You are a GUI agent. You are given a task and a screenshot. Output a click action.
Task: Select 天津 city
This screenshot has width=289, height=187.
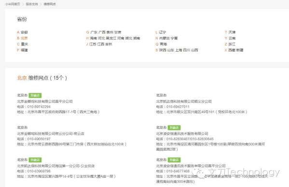click(x=232, y=32)
